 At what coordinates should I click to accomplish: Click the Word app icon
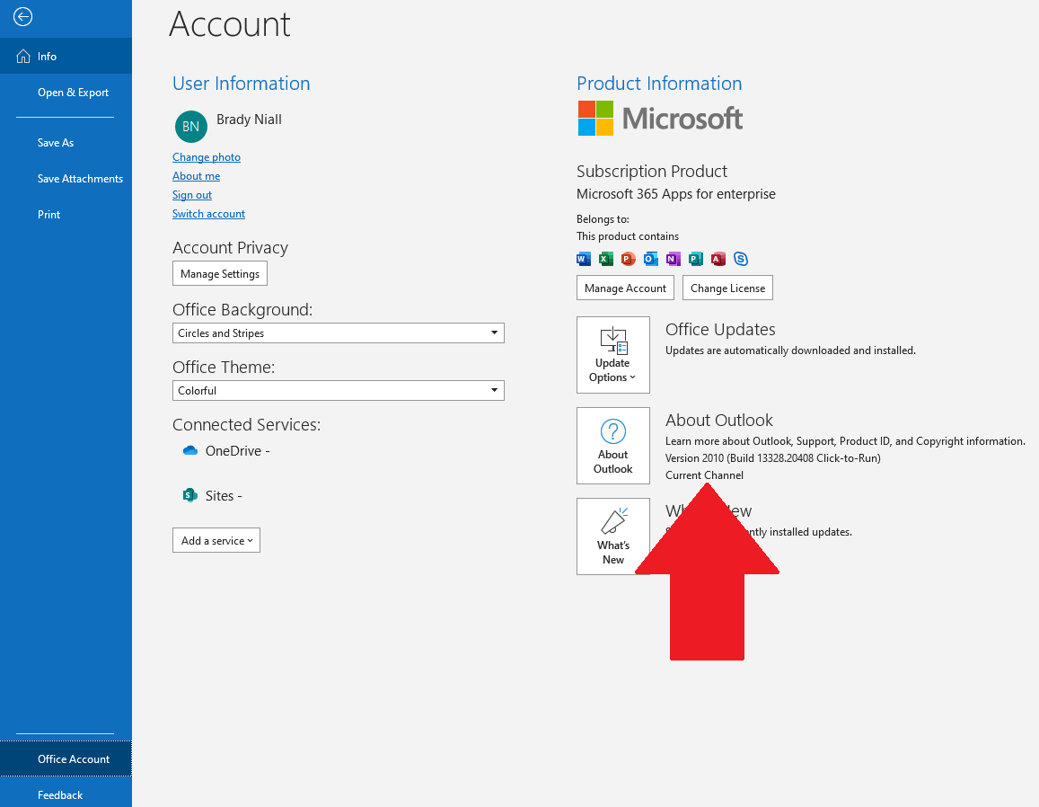point(584,259)
